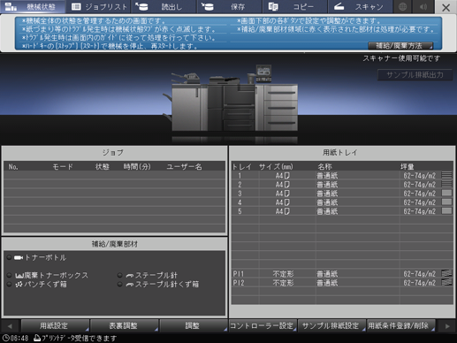Image resolution: width=457 pixels, height=343 pixels.
Task: Click the left arrow in bottom bar
Action: click(10, 326)
